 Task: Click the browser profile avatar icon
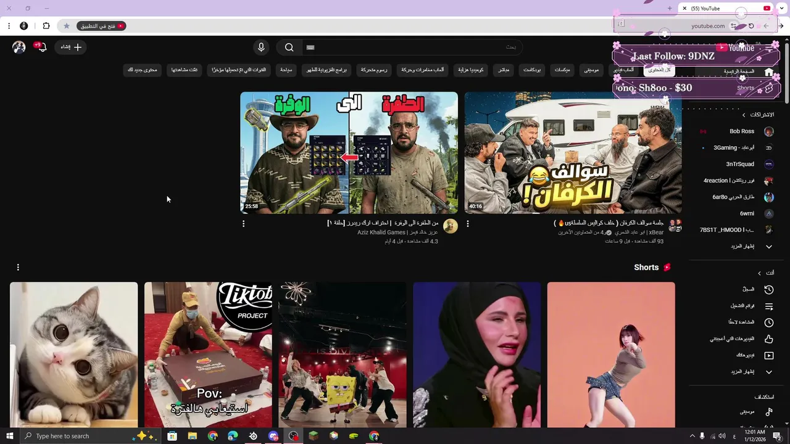[23, 26]
